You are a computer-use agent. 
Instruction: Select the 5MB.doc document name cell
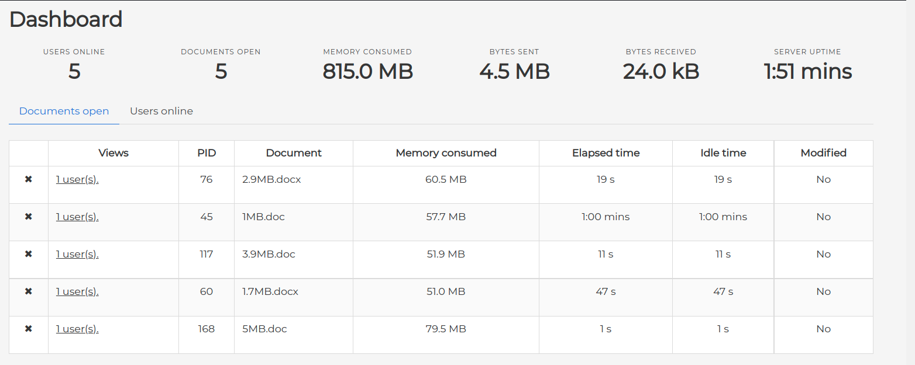click(x=265, y=329)
